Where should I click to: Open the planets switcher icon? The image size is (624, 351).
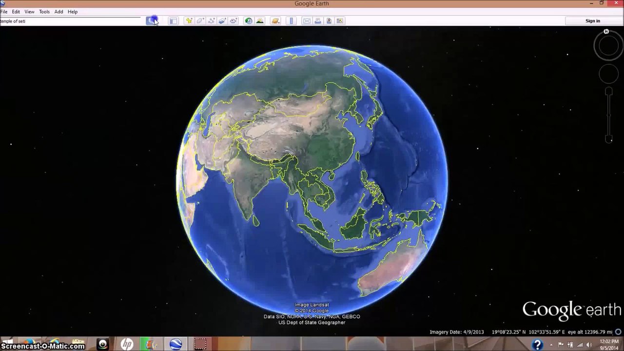[x=275, y=21]
